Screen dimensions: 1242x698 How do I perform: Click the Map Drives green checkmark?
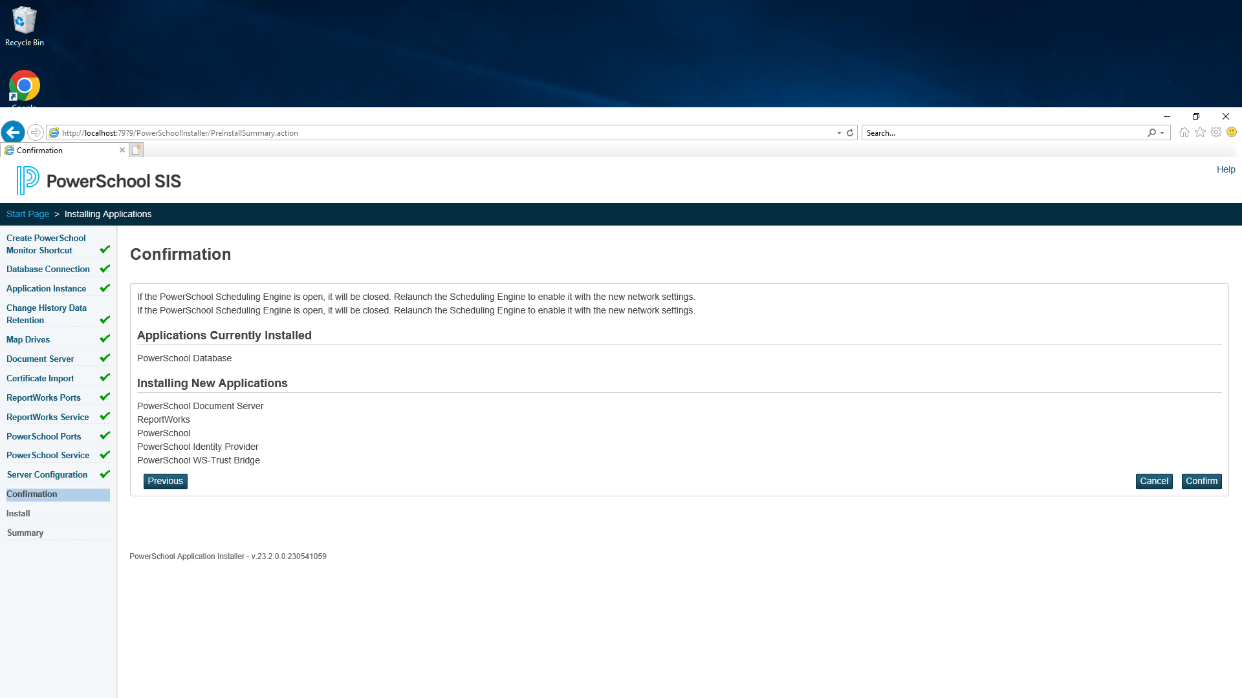(105, 339)
